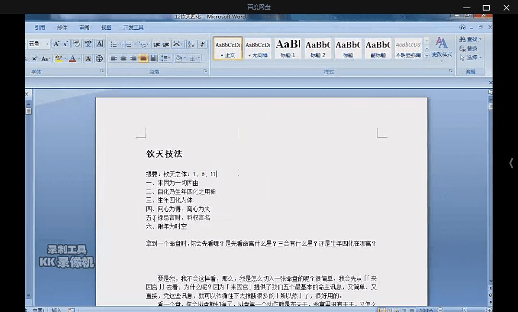Click the 更改样式 (Change Styles) icon
The image size is (518, 312).
[x=442, y=47]
